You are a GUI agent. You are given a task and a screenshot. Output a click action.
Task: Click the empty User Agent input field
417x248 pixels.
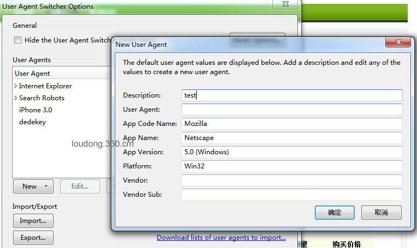click(x=292, y=110)
